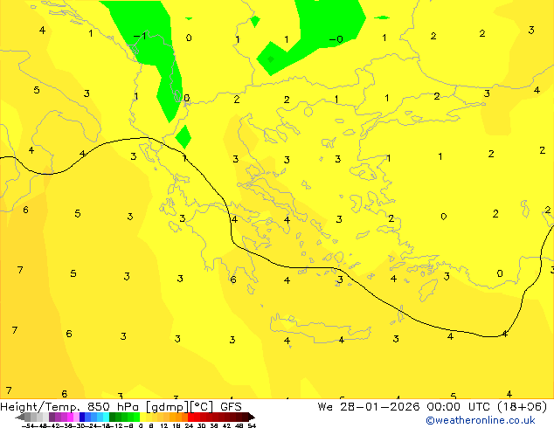
Task: Click the GFS model label
Action: (231, 407)
